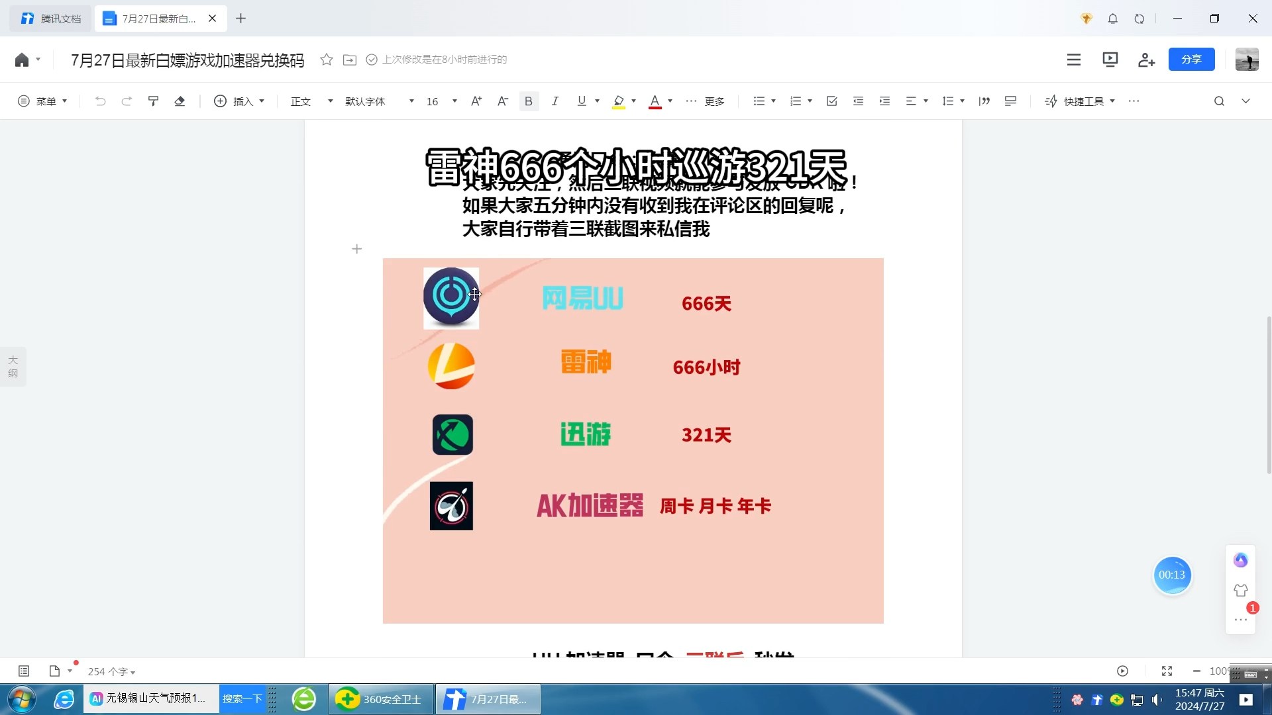Toggle numbered list
Screen dimensions: 1272x715
click(796, 101)
